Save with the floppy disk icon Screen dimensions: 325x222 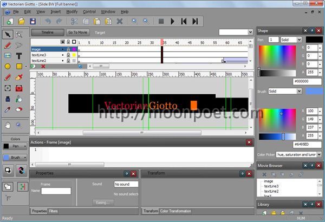point(32,21)
